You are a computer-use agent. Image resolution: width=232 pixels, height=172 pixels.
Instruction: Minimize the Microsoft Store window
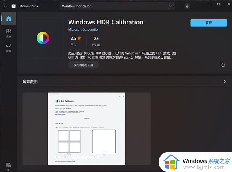pyautogui.click(x=208, y=4)
